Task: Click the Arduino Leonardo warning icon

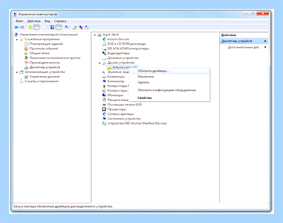Action: coord(109,67)
